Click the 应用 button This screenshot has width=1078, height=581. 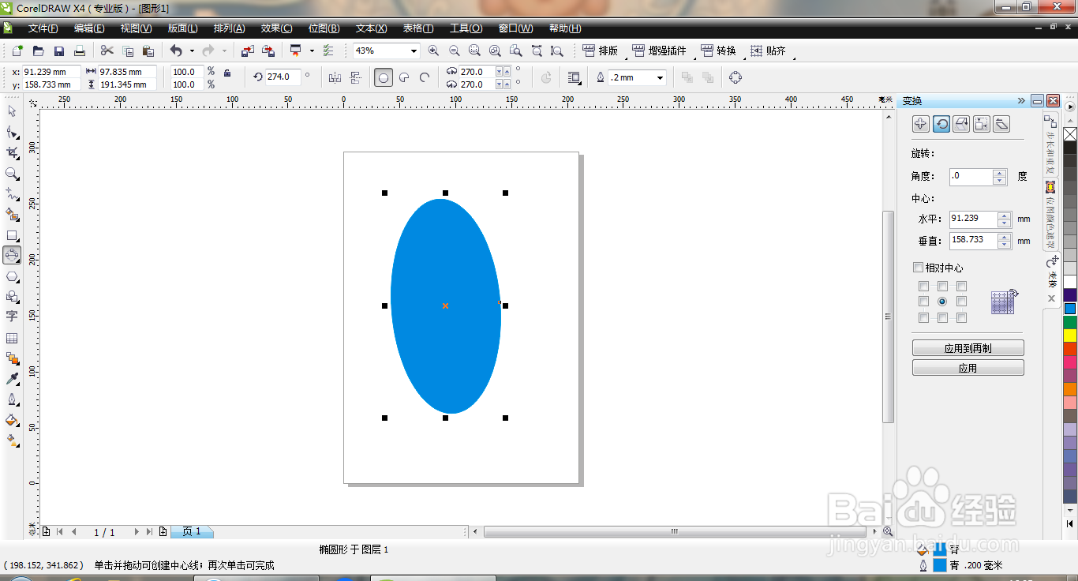(x=968, y=368)
